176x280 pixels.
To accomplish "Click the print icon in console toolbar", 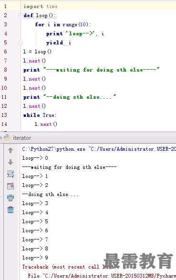I will (10, 197).
